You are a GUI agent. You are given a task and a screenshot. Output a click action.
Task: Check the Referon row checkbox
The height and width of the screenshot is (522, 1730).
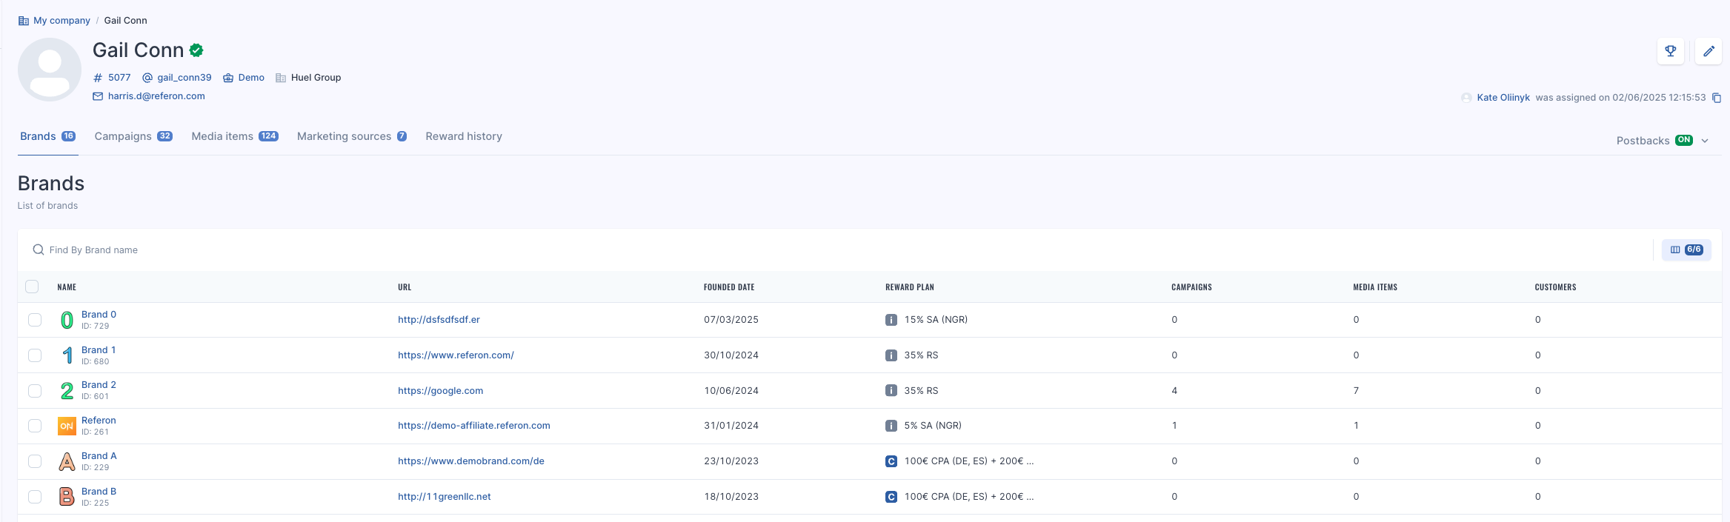point(35,426)
